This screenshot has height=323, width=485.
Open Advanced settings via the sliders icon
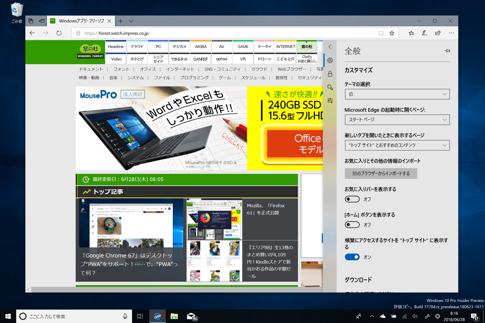click(330, 100)
